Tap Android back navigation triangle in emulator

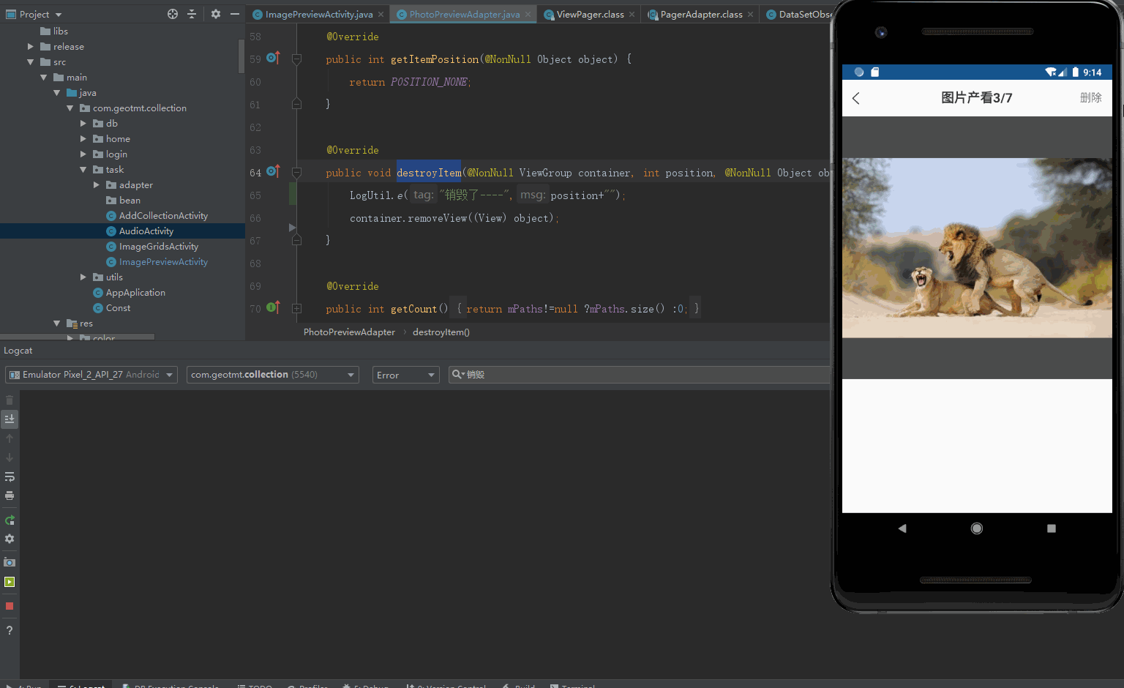coord(902,528)
